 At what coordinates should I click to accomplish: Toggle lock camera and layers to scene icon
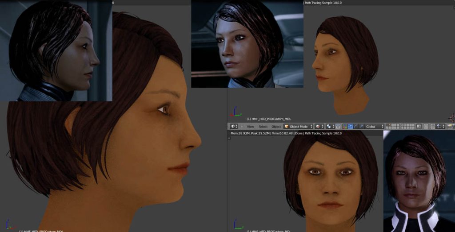[419, 127]
